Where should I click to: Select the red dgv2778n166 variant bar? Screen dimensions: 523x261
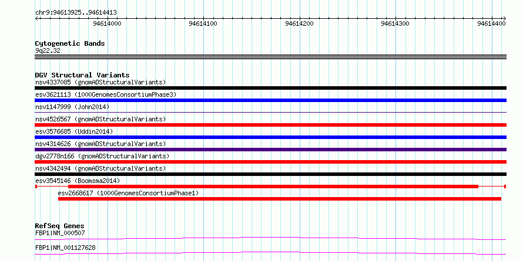[x=270, y=162]
